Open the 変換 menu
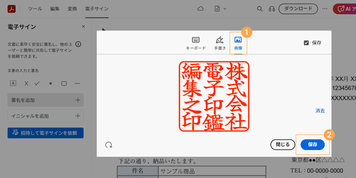This screenshot has height=178, width=356. pos(72,9)
